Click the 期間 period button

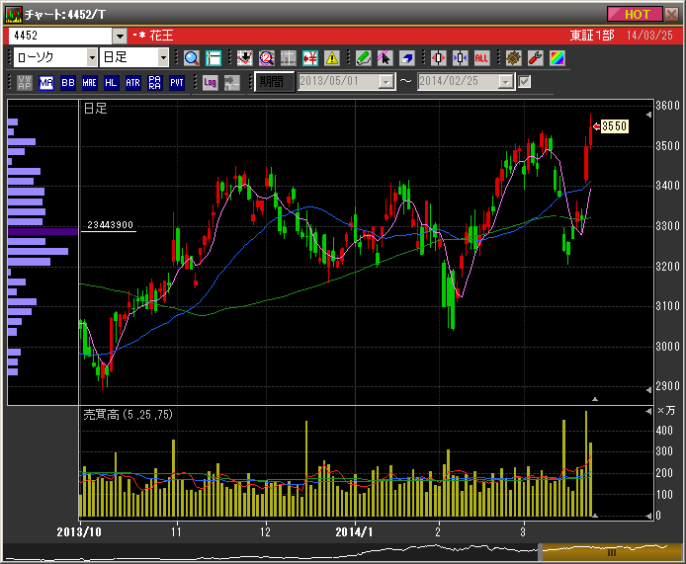coord(273,83)
